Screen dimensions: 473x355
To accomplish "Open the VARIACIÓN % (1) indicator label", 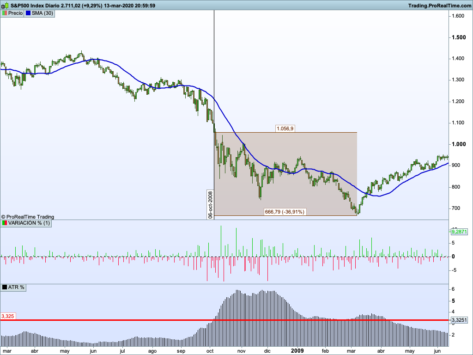I will pyautogui.click(x=29, y=223).
